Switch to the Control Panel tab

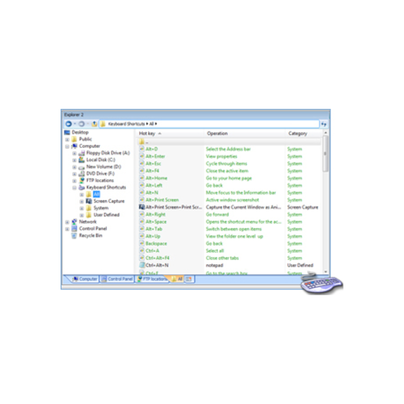click(x=117, y=279)
